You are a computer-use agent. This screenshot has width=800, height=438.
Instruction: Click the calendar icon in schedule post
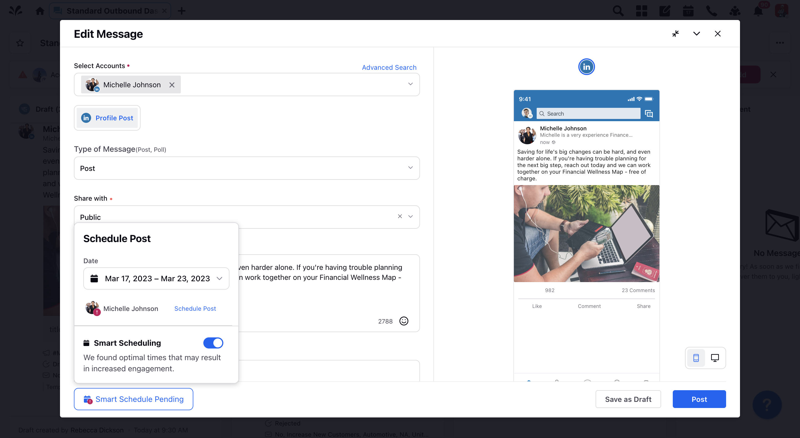coord(94,278)
